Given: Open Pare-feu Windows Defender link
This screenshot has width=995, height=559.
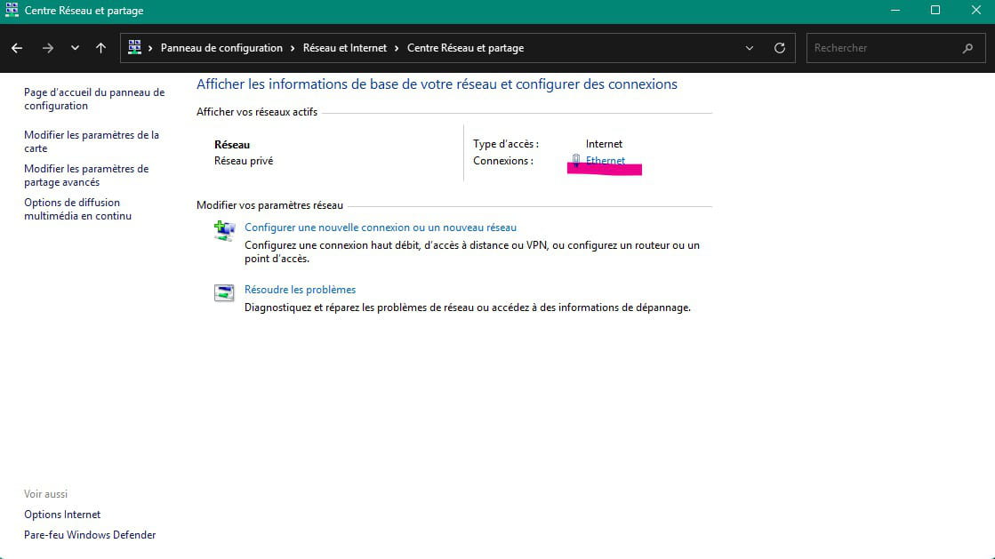Looking at the screenshot, I should pyautogui.click(x=90, y=535).
